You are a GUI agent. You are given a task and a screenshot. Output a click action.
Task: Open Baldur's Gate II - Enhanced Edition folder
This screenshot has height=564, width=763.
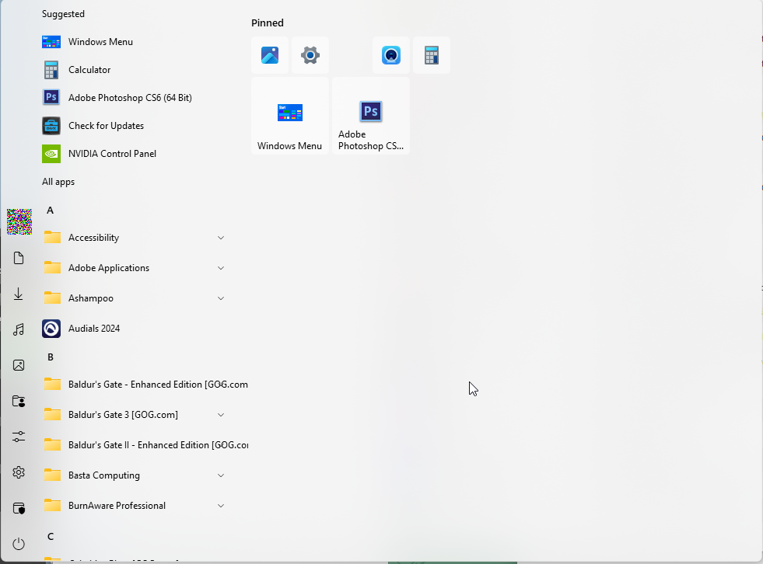[x=145, y=445]
